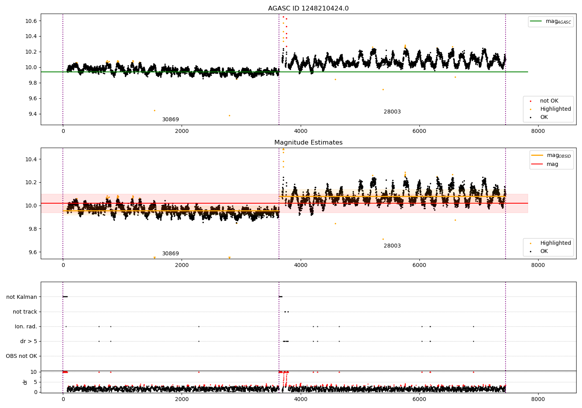Click the 'Ion. rad.' axis label
The image size is (582, 408).
pos(26,327)
